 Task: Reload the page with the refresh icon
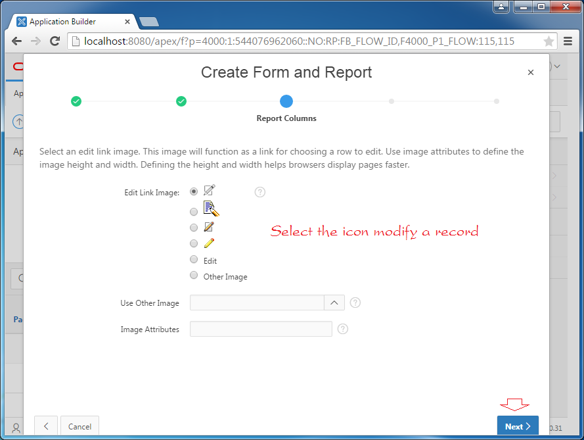click(55, 41)
